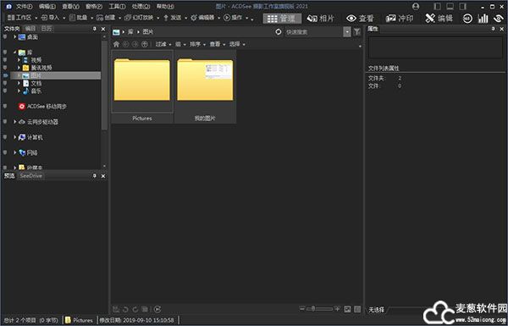Open the 查看 (View) menu in menu bar
Image resolution: width=508 pixels, height=326 pixels.
pyautogui.click(x=70, y=6)
